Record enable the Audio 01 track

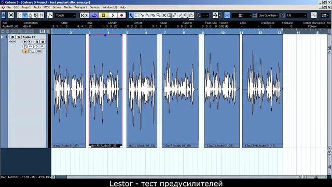click(x=24, y=42)
